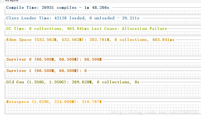Select the Survivor 1 graph label
Viewport: 201px width, 118px height.
click(x=47, y=71)
